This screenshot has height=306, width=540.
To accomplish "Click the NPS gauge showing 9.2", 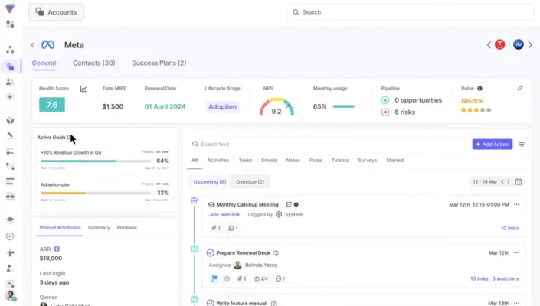I will coord(277,106).
